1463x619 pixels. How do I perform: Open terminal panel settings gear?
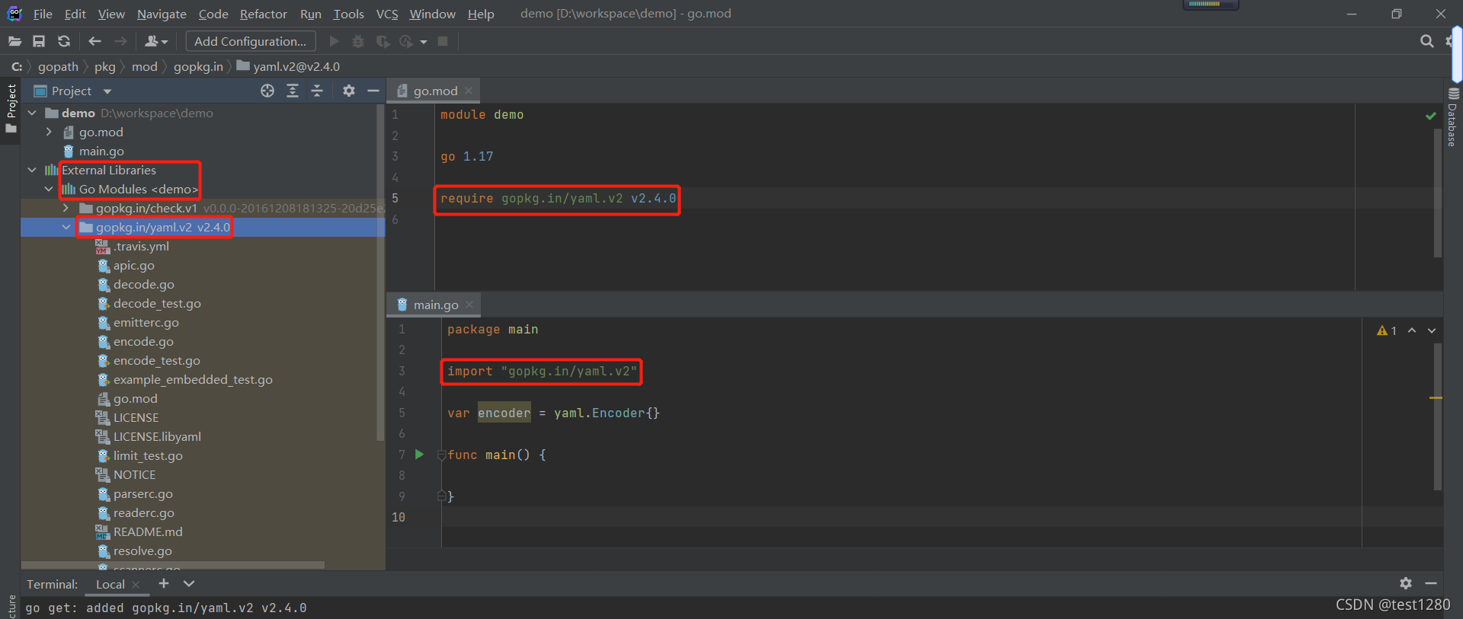point(1405,583)
